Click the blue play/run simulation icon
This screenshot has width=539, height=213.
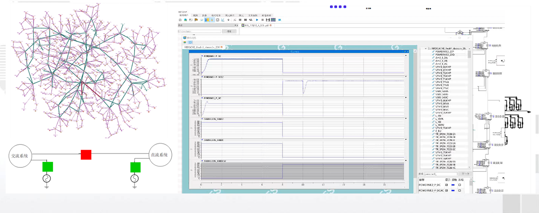coord(257,20)
